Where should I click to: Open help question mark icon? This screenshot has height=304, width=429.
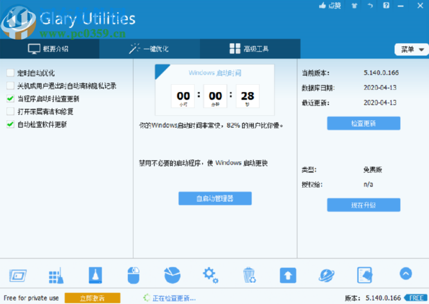[386, 5]
